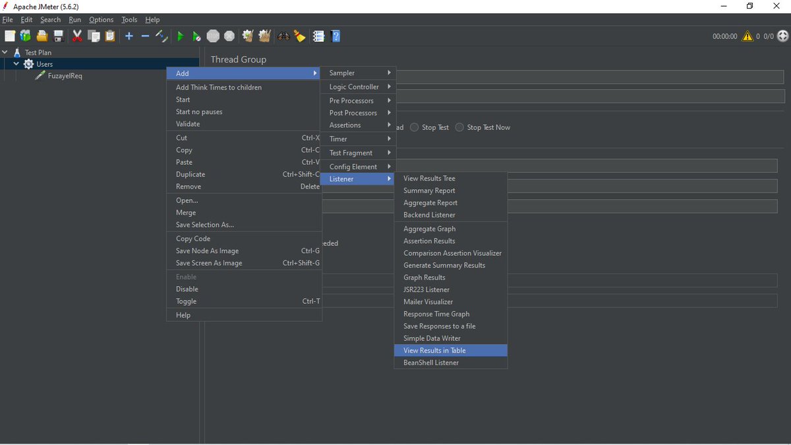791x445 pixels.
Task: Open the Function Helper dialog icon
Action: click(x=318, y=36)
